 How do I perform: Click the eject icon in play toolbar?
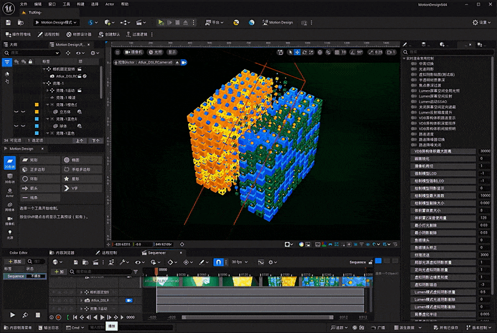[185, 22]
